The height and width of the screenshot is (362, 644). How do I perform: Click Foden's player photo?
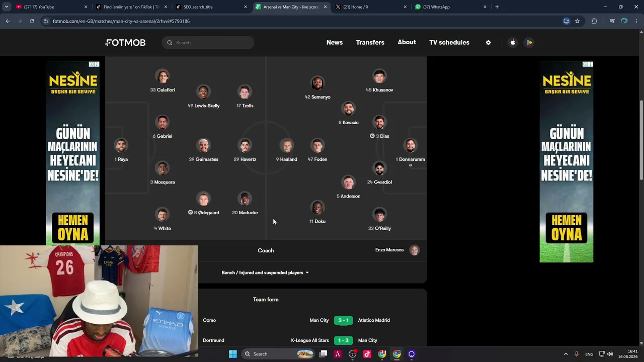(x=317, y=146)
